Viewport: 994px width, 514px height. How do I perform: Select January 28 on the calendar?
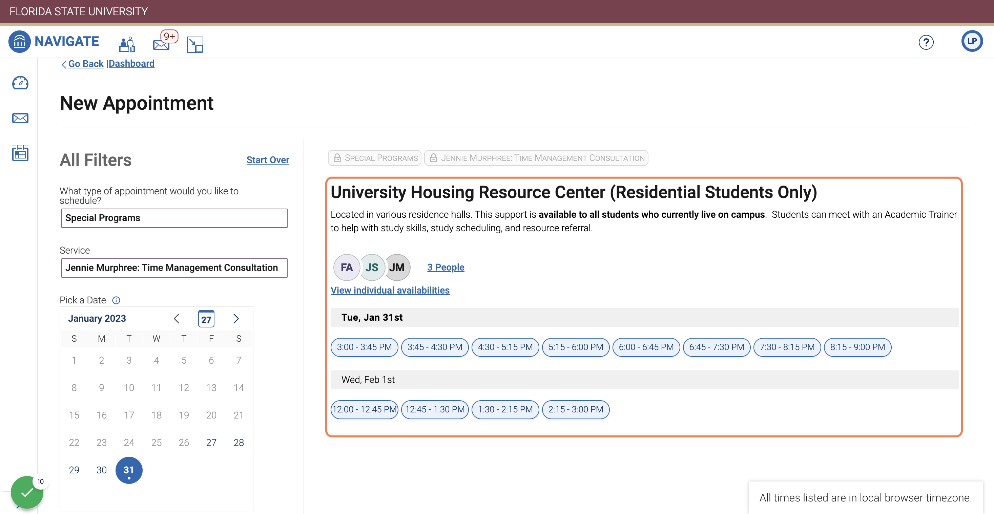pos(239,443)
